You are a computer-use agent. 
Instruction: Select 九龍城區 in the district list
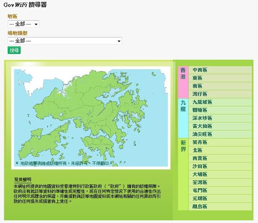(x=220, y=102)
